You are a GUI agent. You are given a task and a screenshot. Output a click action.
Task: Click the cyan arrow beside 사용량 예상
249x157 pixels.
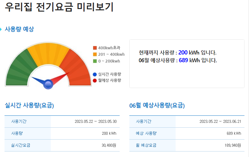coord(1,29)
